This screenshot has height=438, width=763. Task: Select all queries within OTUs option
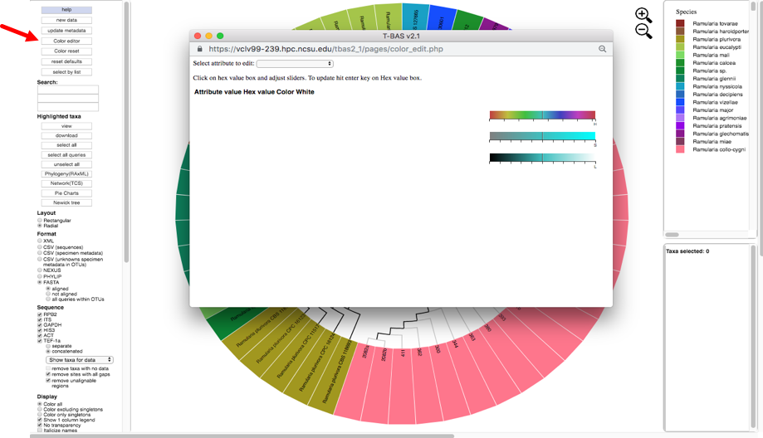[48, 299]
